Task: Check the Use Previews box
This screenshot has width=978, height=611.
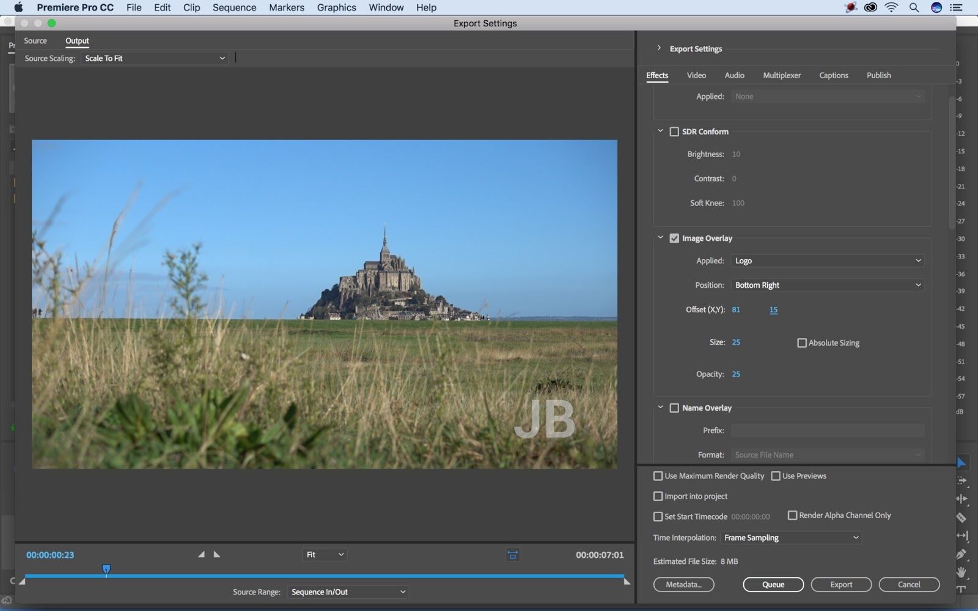Action: 776,476
